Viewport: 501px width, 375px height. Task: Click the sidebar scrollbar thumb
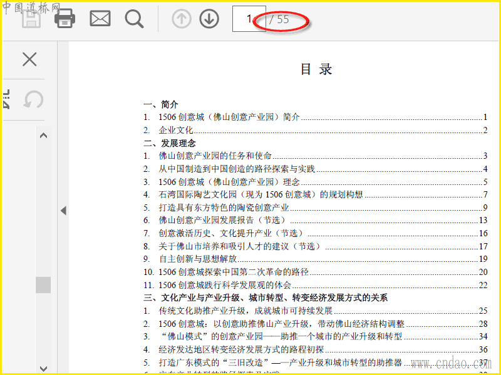click(43, 285)
